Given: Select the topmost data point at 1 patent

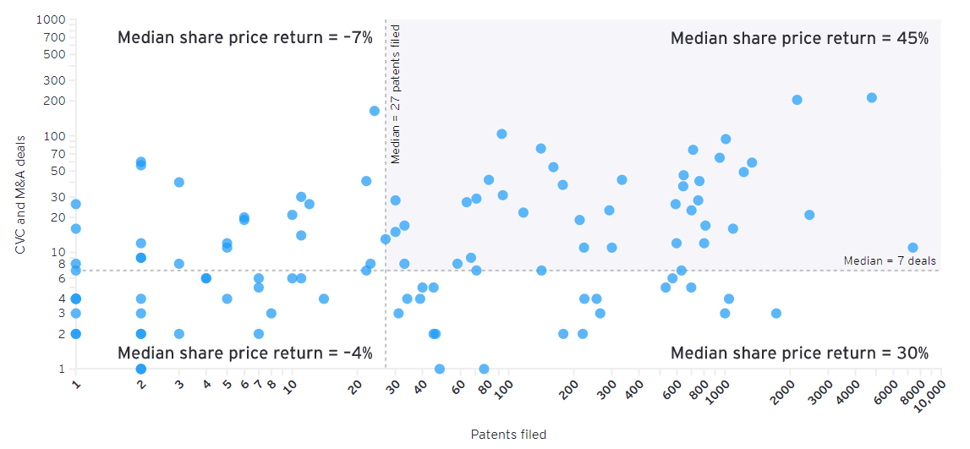Looking at the screenshot, I should pyautogui.click(x=75, y=204).
